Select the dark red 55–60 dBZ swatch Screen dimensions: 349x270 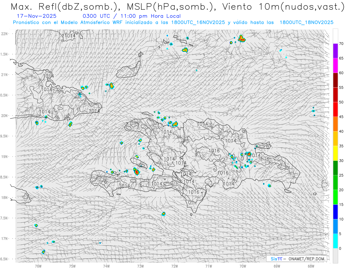click(x=335, y=80)
